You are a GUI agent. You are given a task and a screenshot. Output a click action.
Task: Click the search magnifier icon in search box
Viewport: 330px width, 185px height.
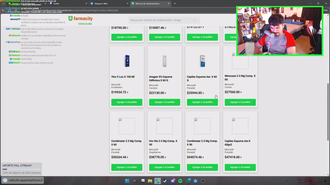(195, 20)
